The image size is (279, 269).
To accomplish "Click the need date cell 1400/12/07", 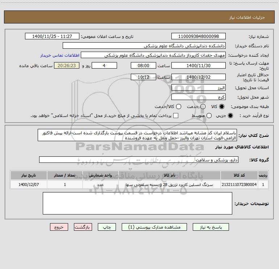I will coord(29,185).
